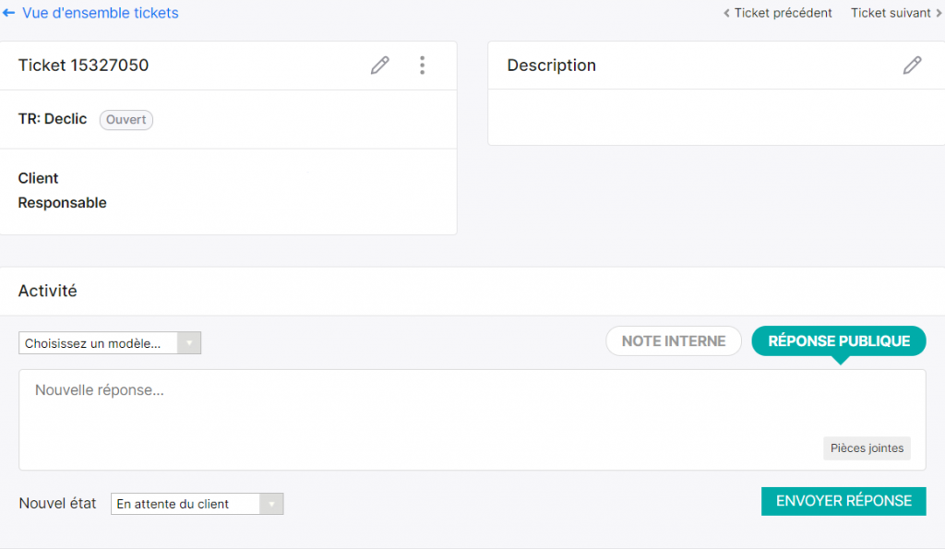Image resolution: width=945 pixels, height=549 pixels.
Task: Open the Nouvel état dropdown
Action: coord(197,504)
